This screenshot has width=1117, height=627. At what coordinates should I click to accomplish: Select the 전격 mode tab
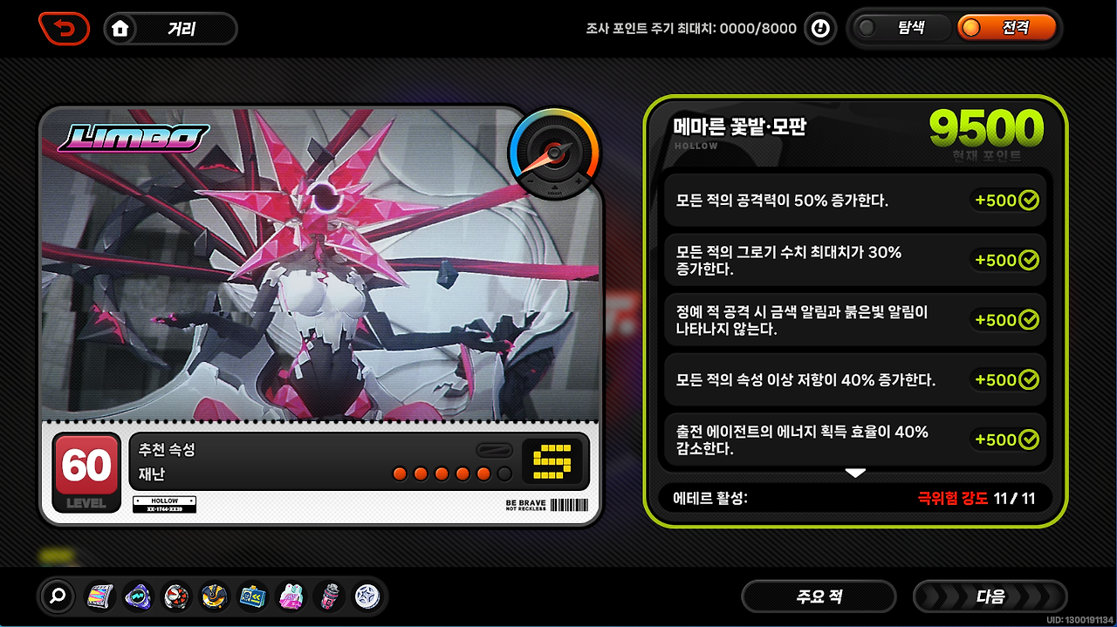point(1006,28)
